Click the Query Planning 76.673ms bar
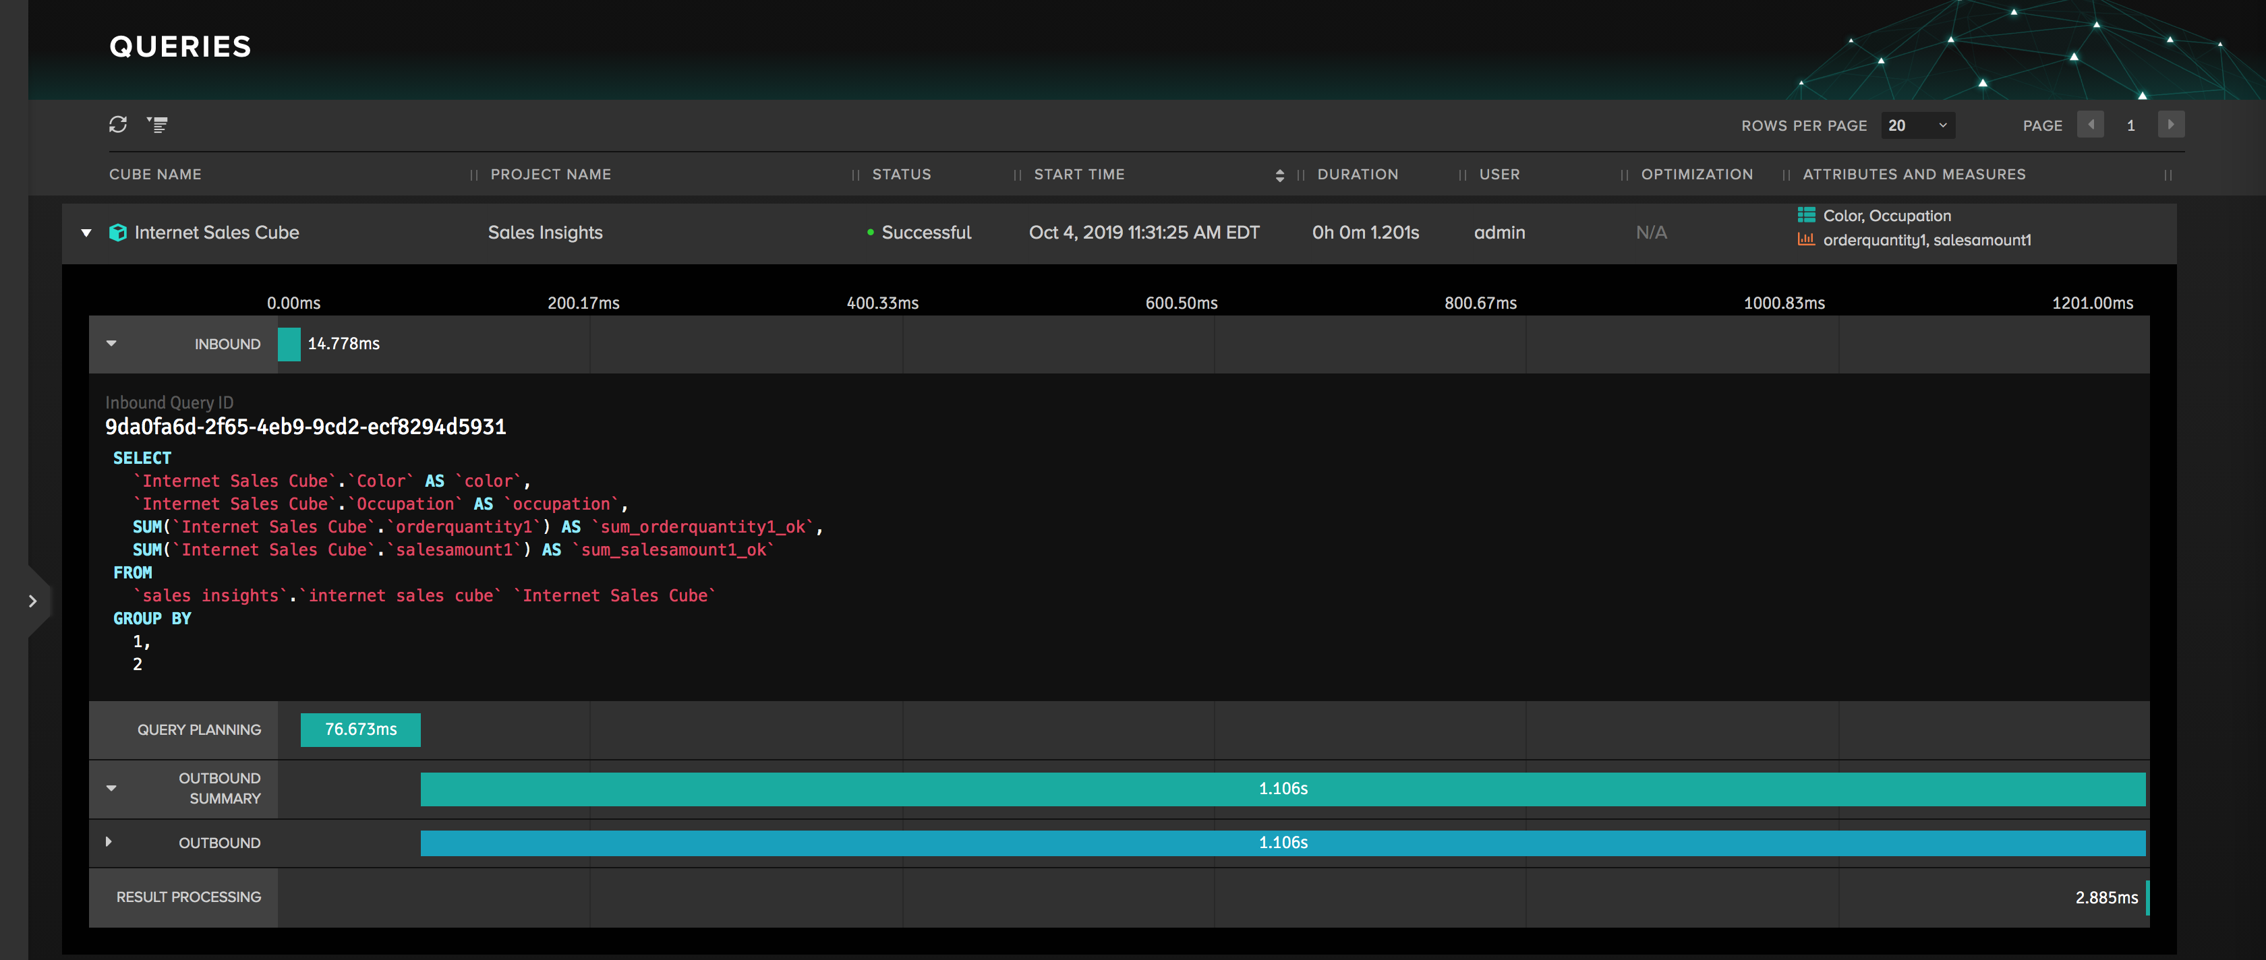This screenshot has width=2266, height=960. (x=361, y=729)
